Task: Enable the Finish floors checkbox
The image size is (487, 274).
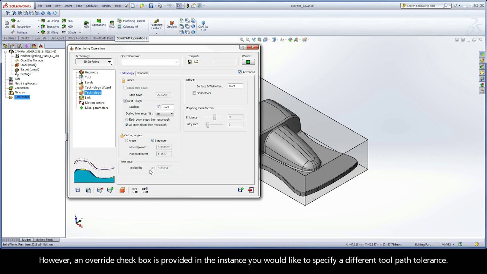Action: point(194,93)
